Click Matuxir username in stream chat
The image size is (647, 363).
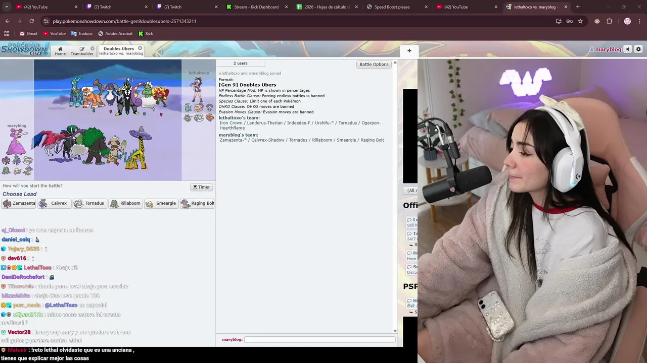click(x=17, y=350)
